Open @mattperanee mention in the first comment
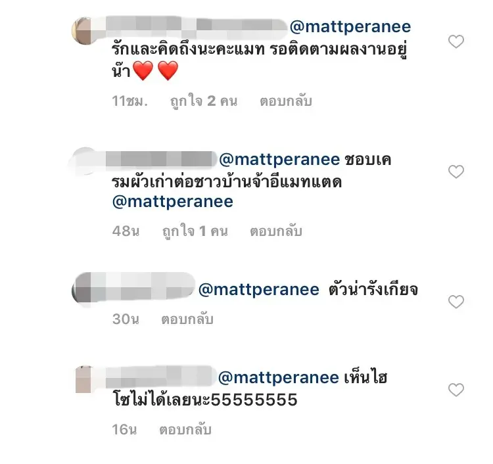Screen dimensions: 493x464 point(350,27)
